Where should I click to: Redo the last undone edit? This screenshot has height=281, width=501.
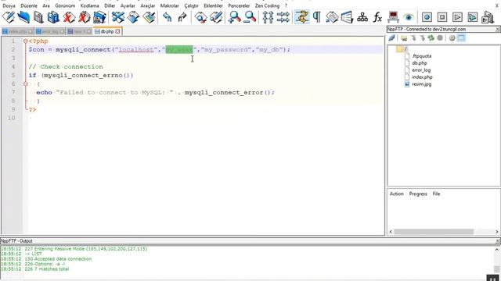point(182,17)
